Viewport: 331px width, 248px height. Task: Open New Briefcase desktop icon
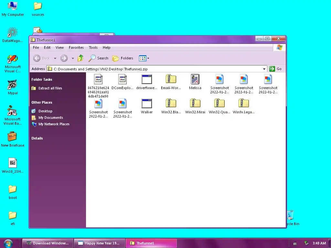coord(13,139)
